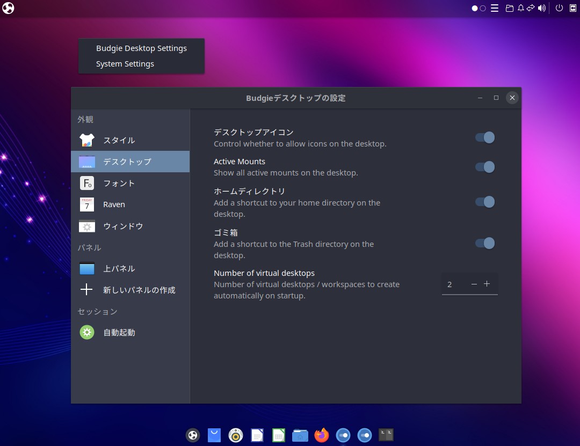Open the Places folder indicator in panel
Image resolution: width=580 pixels, height=446 pixels.
(x=509, y=8)
